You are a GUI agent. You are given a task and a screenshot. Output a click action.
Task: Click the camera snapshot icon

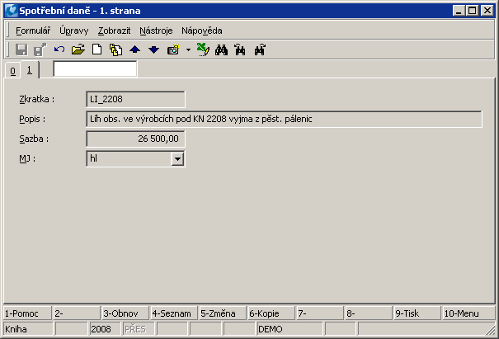pos(173,49)
